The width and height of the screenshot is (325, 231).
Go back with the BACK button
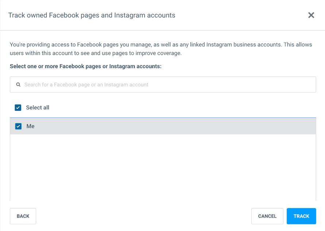(23, 216)
